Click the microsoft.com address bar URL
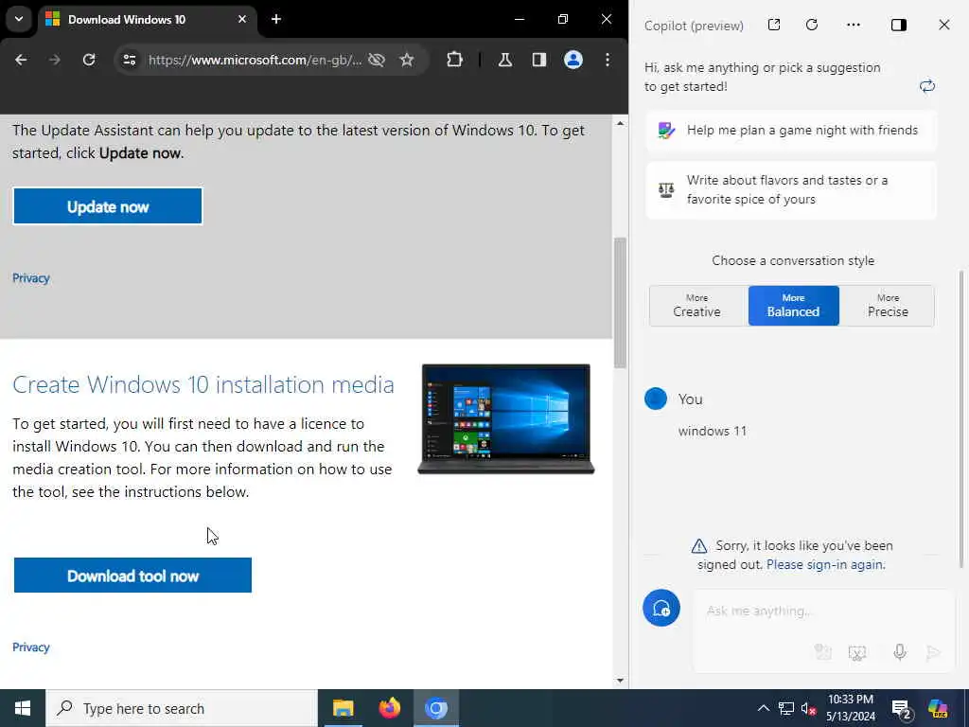 255,60
